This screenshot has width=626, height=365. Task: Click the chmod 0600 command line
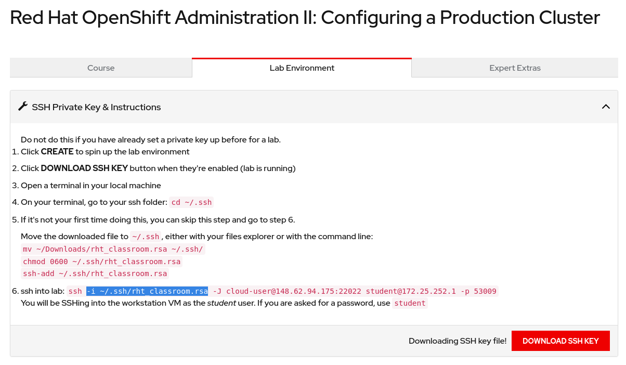(101, 262)
